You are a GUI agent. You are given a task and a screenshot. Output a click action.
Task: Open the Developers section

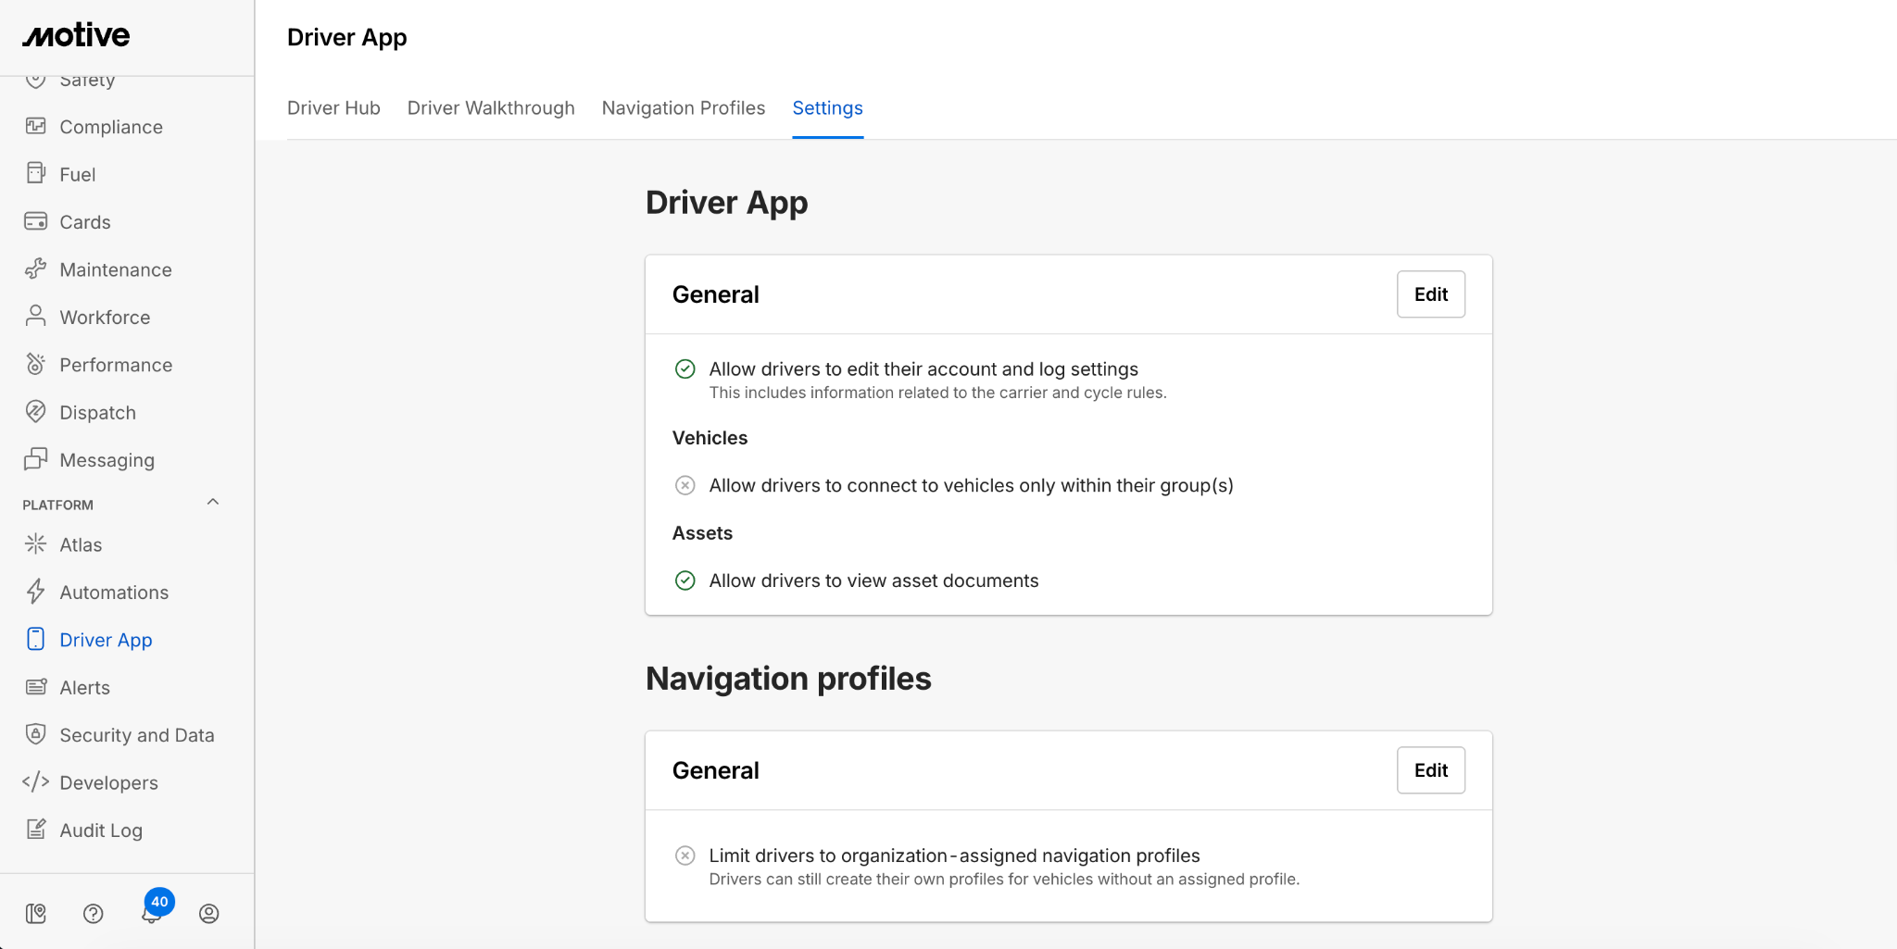coord(109,783)
